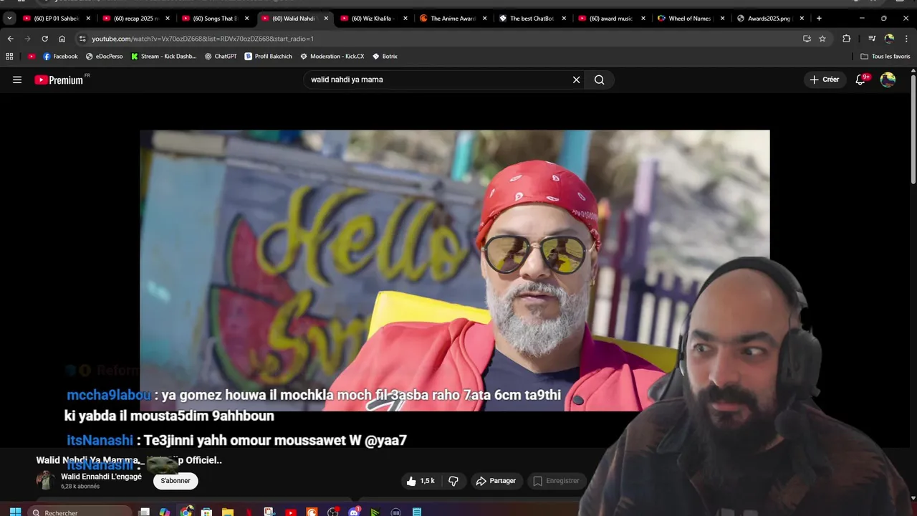This screenshot has height=516, width=917.
Task: Open the YouTube hamburger guide menu
Action: (x=17, y=80)
